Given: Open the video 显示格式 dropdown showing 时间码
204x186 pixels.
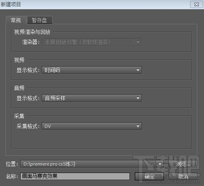Looking at the screenshot, I should coord(92,70).
